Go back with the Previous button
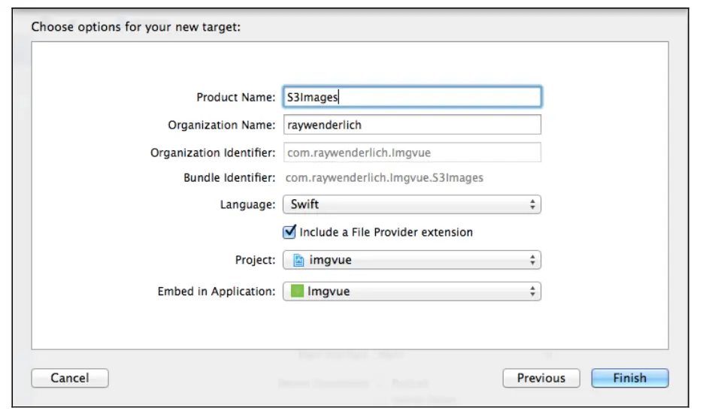 [x=541, y=378]
